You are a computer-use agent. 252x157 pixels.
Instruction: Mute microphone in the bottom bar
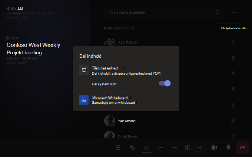point(228,147)
